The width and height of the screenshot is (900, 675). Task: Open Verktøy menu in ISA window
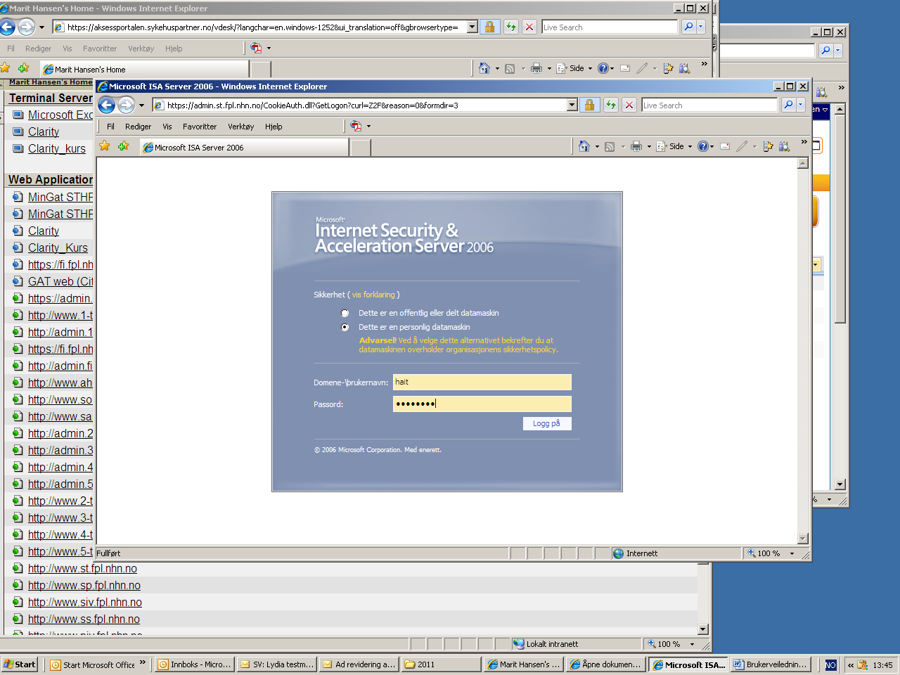[240, 127]
